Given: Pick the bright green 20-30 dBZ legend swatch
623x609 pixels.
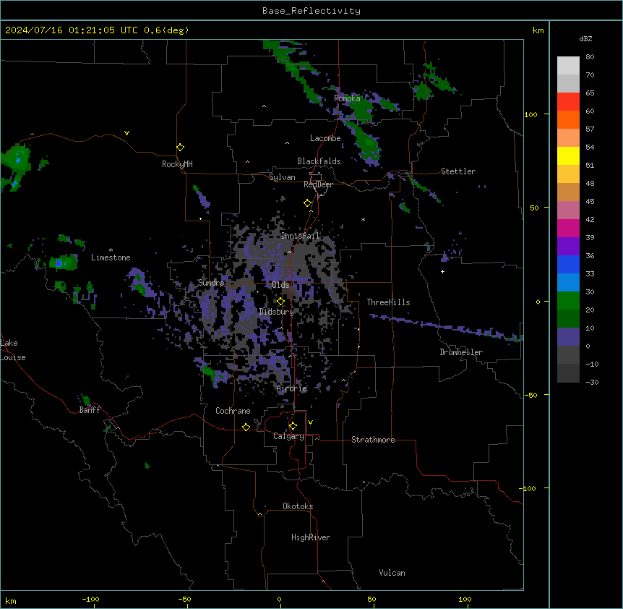Looking at the screenshot, I should point(568,301).
